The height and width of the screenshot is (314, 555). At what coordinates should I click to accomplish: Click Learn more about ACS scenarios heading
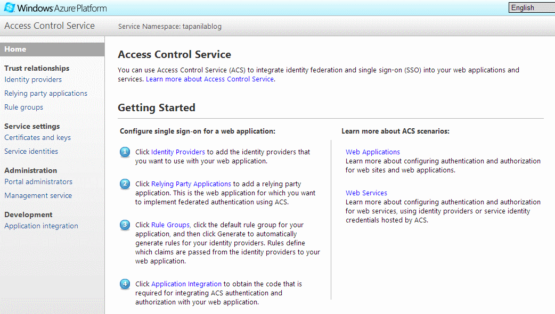click(x=395, y=131)
